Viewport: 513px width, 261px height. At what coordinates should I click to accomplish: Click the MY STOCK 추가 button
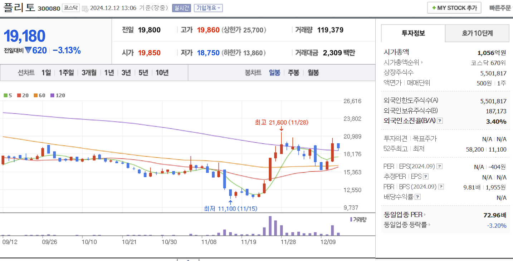coord(454,7)
